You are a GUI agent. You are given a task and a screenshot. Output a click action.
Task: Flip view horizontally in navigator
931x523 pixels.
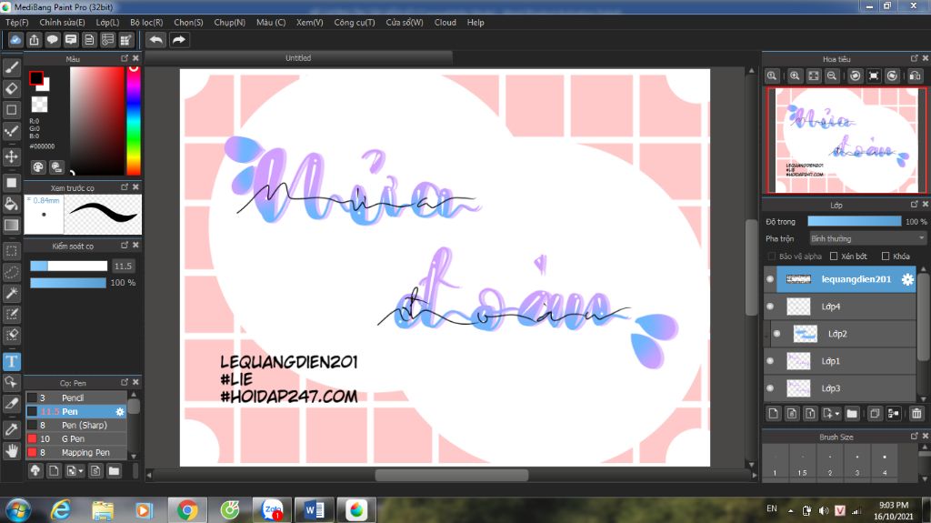pos(915,76)
